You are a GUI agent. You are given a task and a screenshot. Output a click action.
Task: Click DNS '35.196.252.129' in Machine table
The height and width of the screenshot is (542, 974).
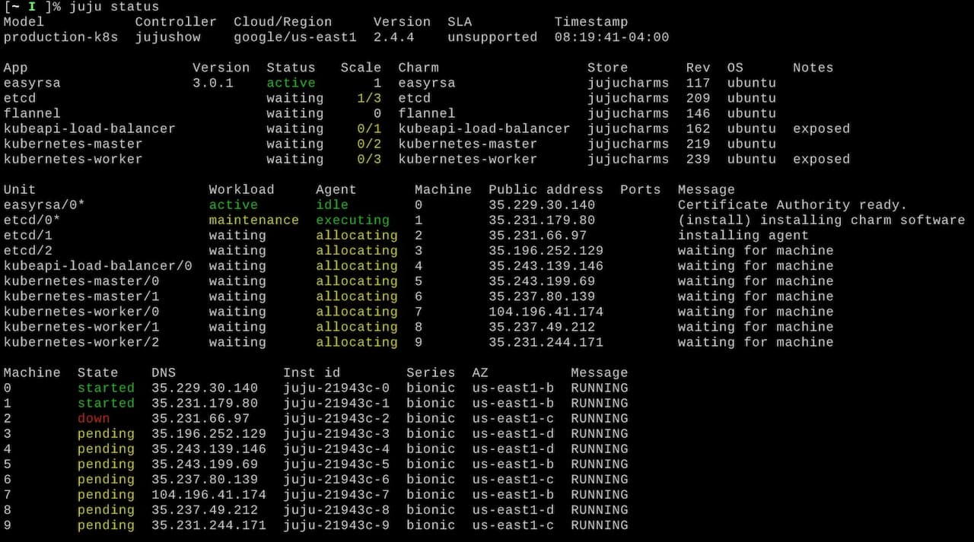click(208, 433)
